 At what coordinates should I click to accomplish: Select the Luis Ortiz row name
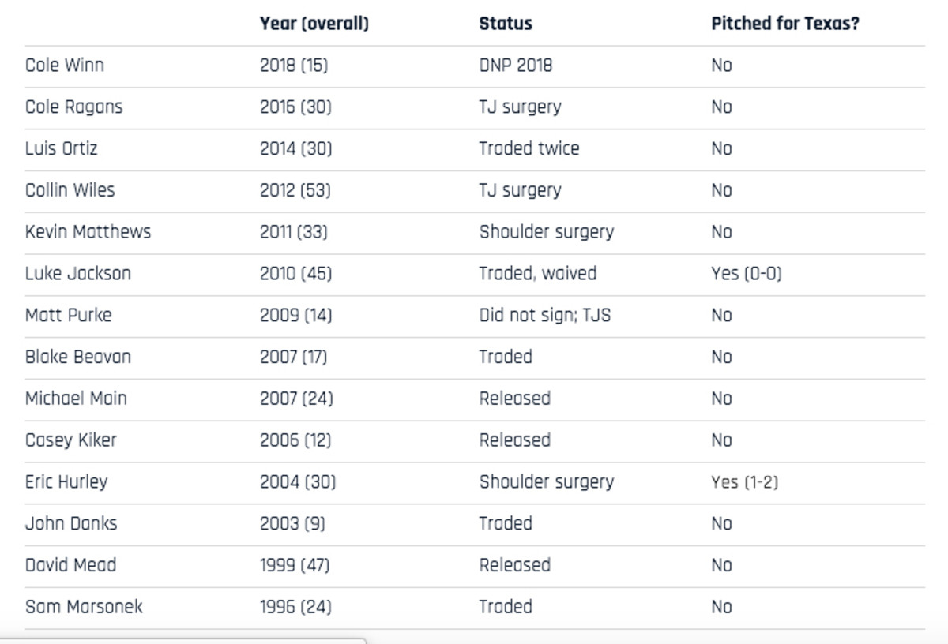tap(62, 148)
